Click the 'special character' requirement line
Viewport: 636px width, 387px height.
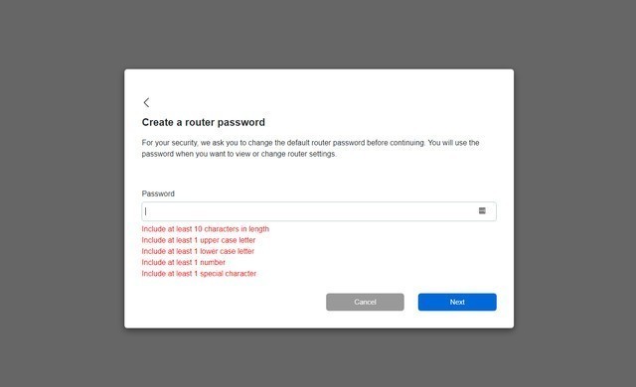(x=199, y=274)
